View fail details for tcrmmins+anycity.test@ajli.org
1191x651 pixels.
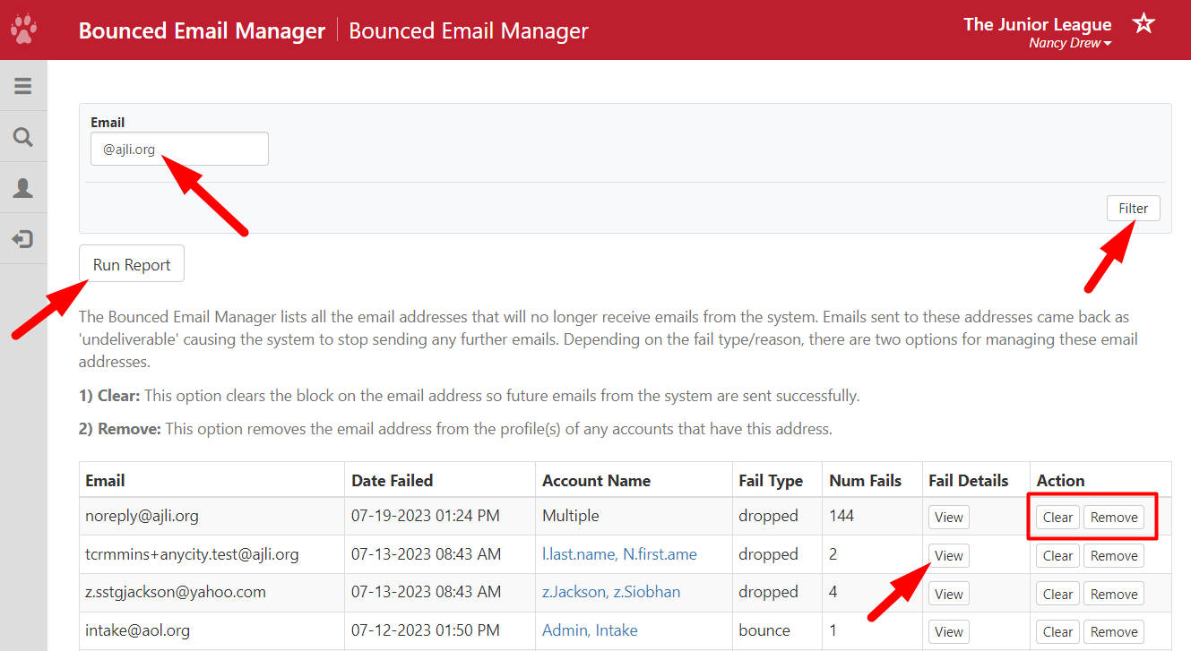click(948, 556)
